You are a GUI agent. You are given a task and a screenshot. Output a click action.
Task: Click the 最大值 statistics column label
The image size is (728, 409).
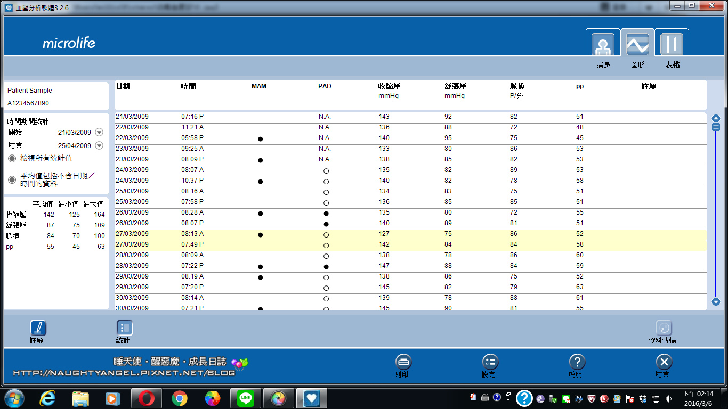click(94, 204)
